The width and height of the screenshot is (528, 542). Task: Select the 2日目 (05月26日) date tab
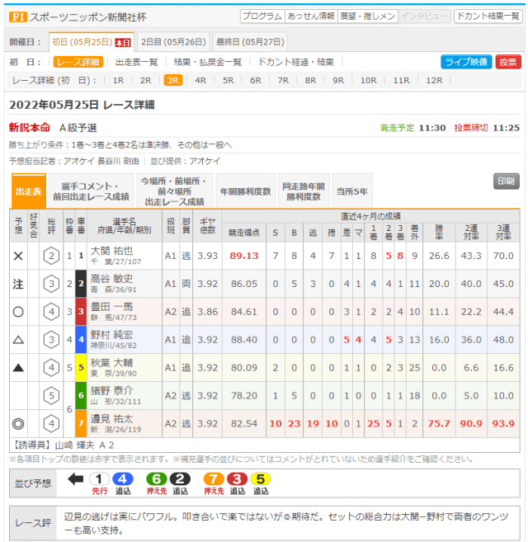point(173,42)
